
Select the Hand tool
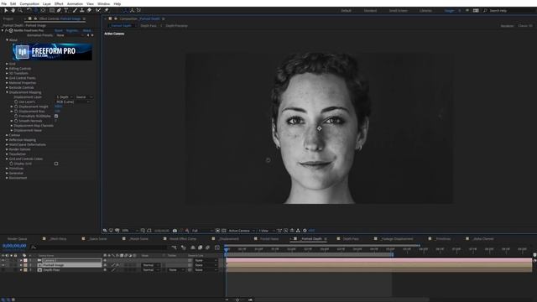[x=13, y=11]
